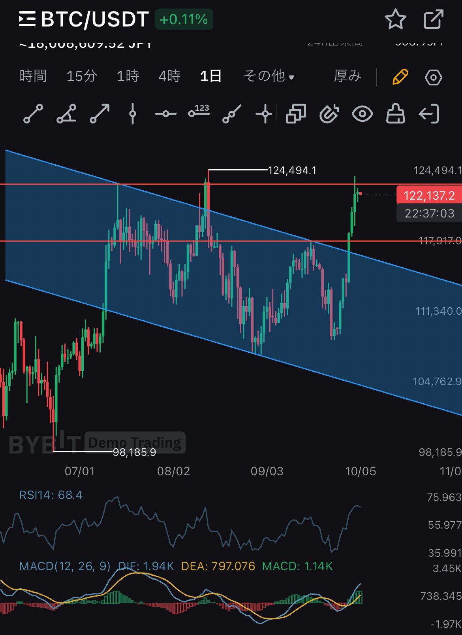Tap the share/export icon at top right
The width and height of the screenshot is (462, 635).
coord(433,19)
